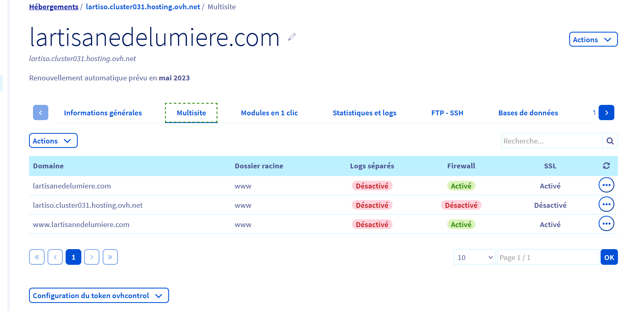This screenshot has width=628, height=311.
Task: Go to the first page of results
Action: pos(37,257)
